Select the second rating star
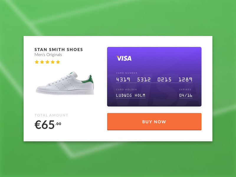The height and width of the screenshot is (177, 236). (x=42, y=62)
